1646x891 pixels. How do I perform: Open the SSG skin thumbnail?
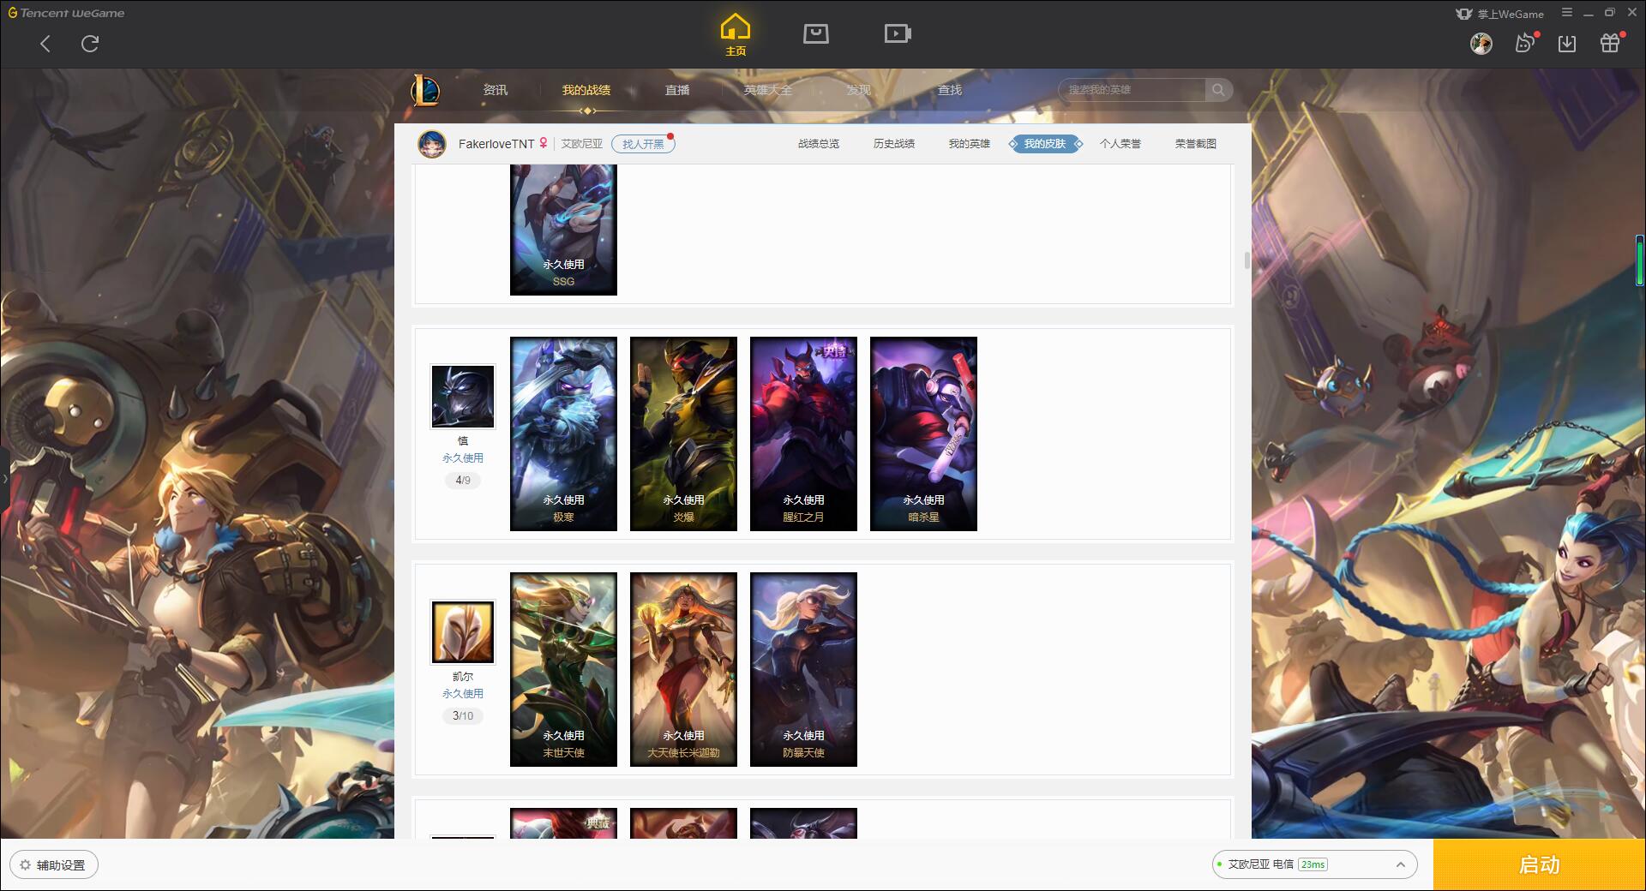563,230
